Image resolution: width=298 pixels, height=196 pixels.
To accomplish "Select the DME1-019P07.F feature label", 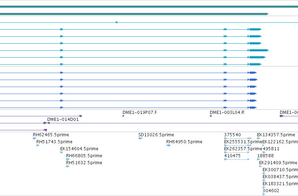I will point(140,112).
